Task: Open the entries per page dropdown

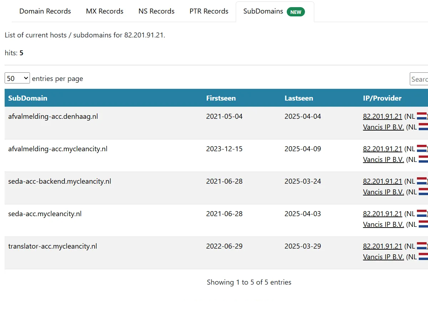Action: [17, 78]
